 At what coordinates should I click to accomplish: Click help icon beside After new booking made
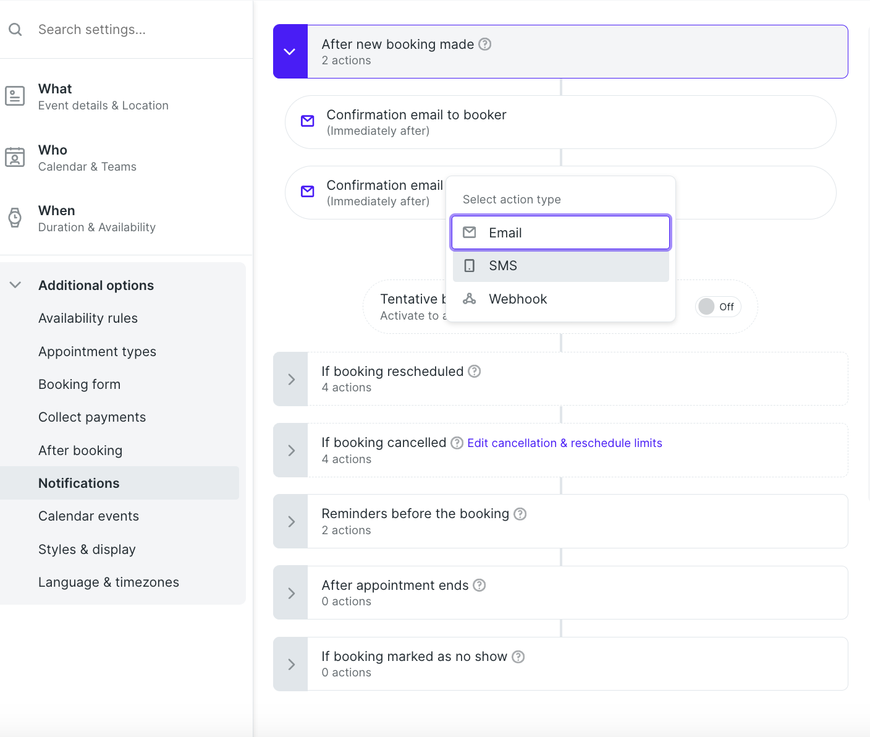[x=485, y=44]
